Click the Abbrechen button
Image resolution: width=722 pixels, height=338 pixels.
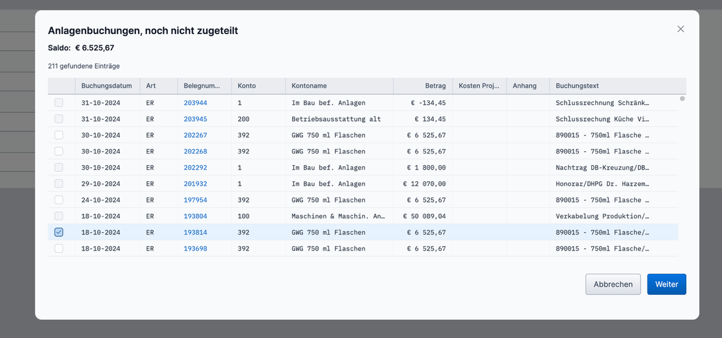[x=613, y=285]
